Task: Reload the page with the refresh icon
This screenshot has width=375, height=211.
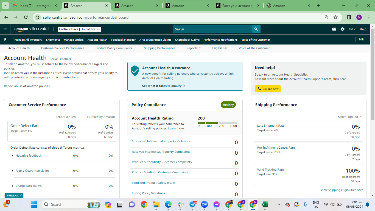Action: 26,17
